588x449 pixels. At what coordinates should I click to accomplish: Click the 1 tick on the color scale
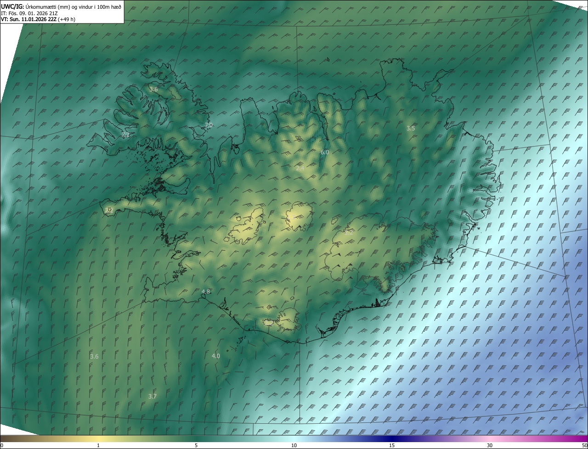98,446
